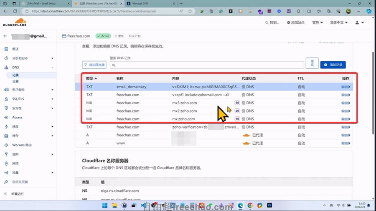Image resolution: width=376 pixels, height=211 pixels.
Task: Expand the 支持 support dropdown menu
Action: click(x=318, y=23)
